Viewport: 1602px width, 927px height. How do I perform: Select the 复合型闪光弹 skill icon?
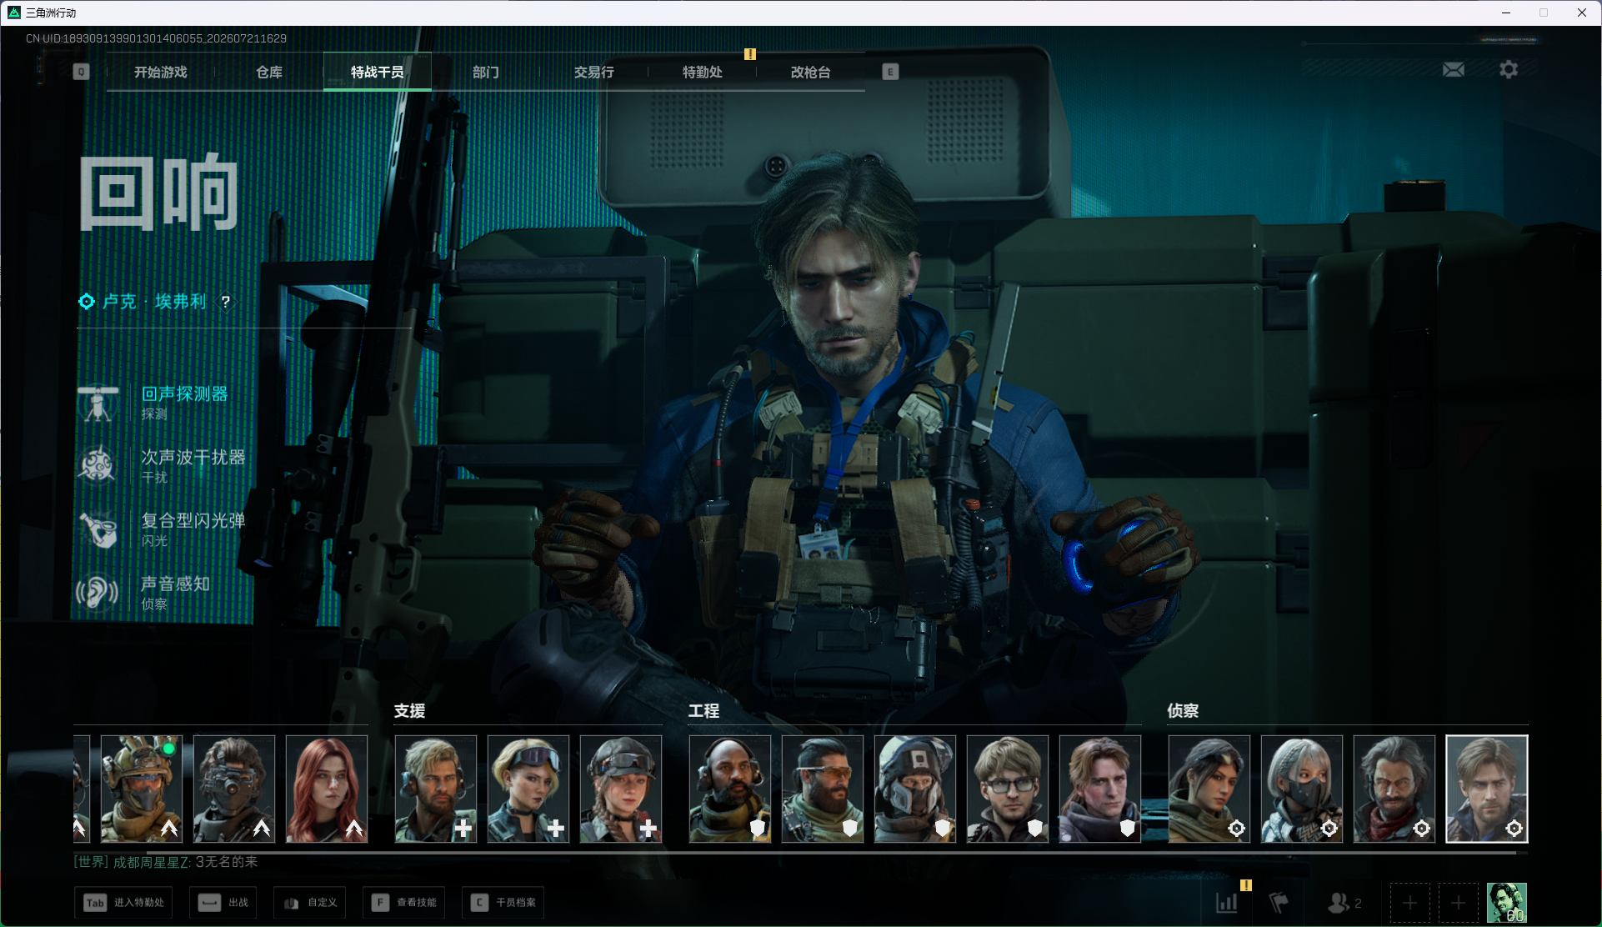98,529
